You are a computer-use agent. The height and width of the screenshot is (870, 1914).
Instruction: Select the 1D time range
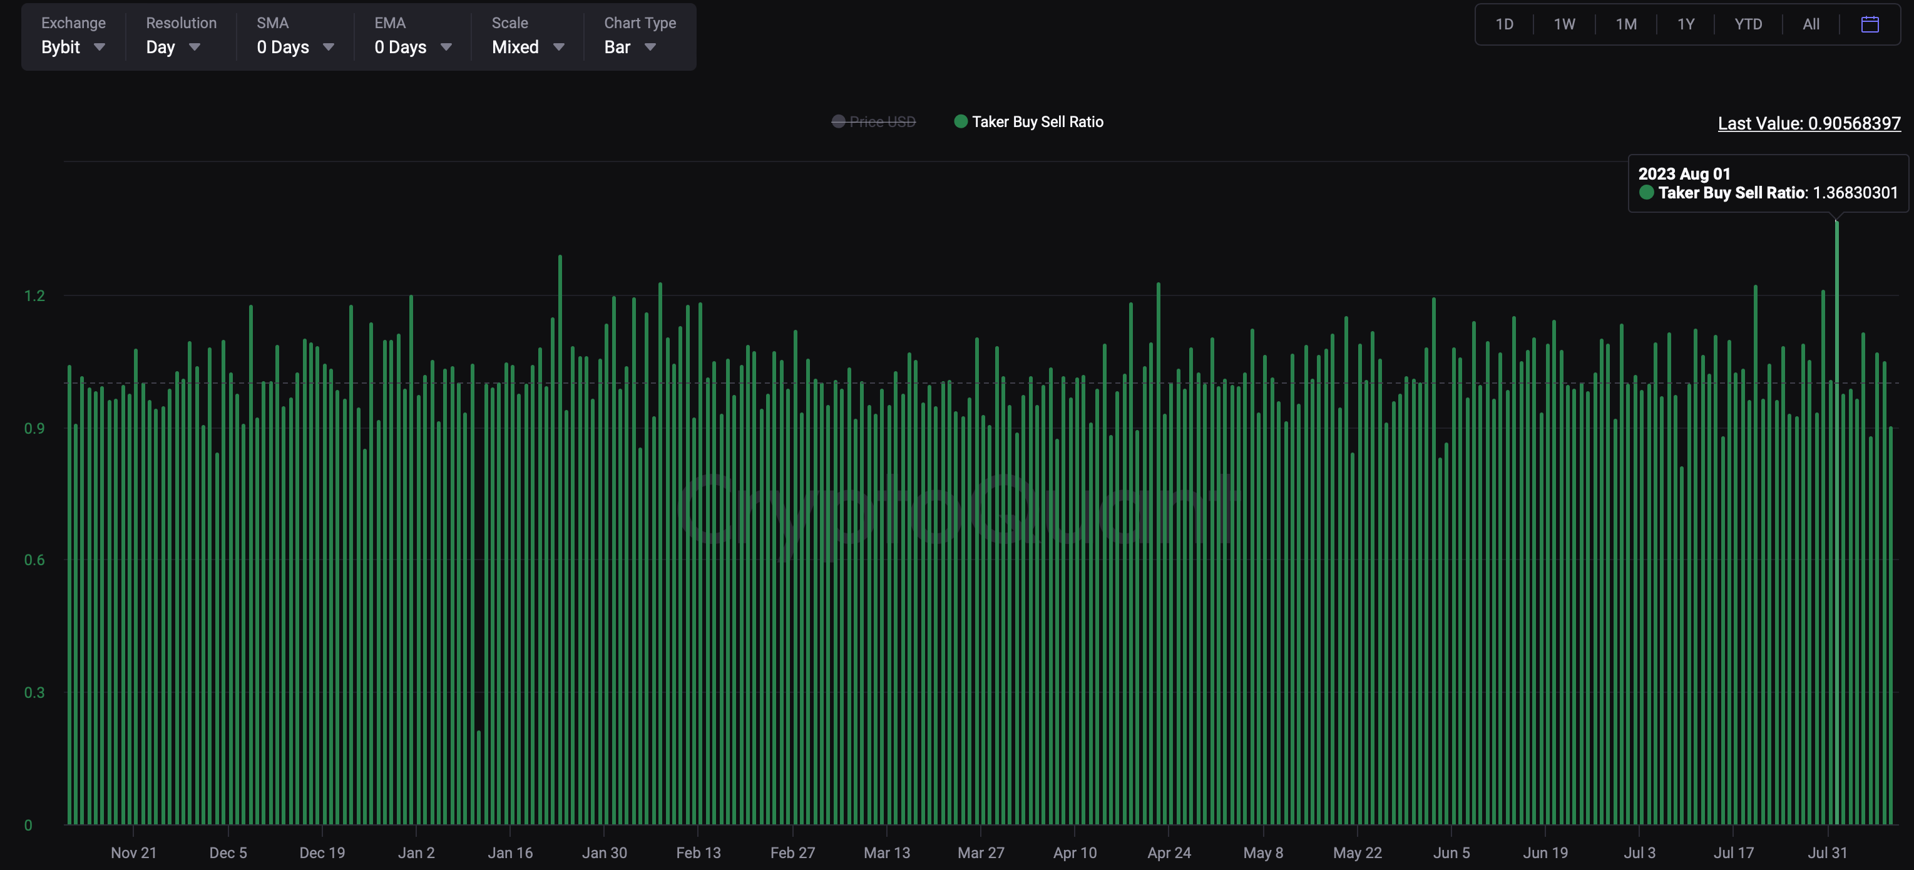[x=1504, y=24]
